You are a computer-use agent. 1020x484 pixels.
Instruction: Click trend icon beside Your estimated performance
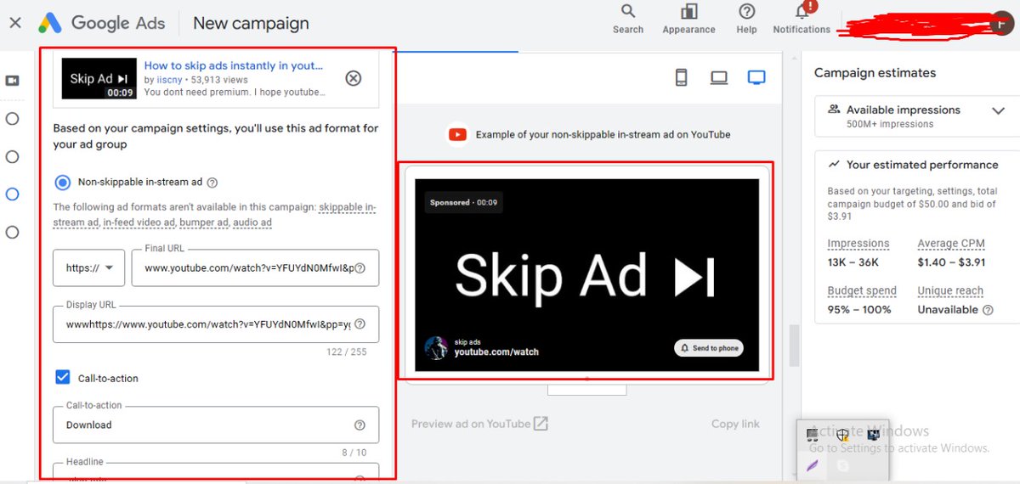(x=834, y=164)
